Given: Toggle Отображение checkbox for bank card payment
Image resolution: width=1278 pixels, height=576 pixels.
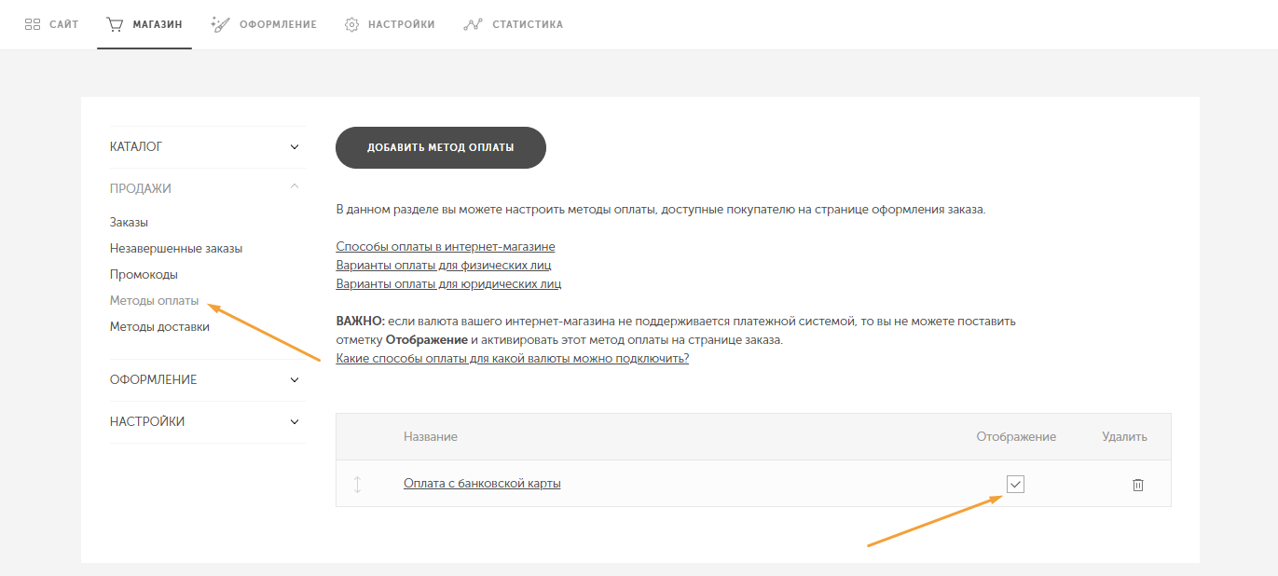Looking at the screenshot, I should tap(1015, 484).
